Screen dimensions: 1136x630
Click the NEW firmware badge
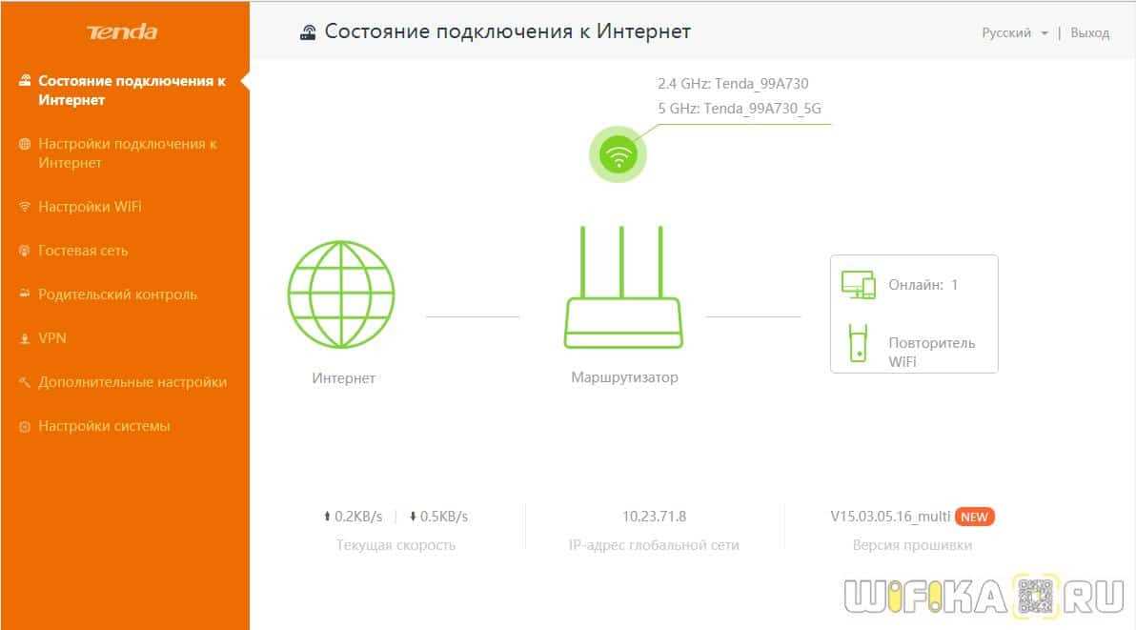tap(974, 517)
